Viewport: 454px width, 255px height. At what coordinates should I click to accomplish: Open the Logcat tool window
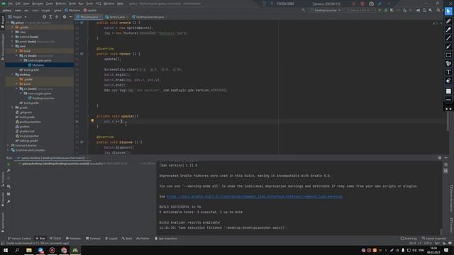click(x=111, y=239)
